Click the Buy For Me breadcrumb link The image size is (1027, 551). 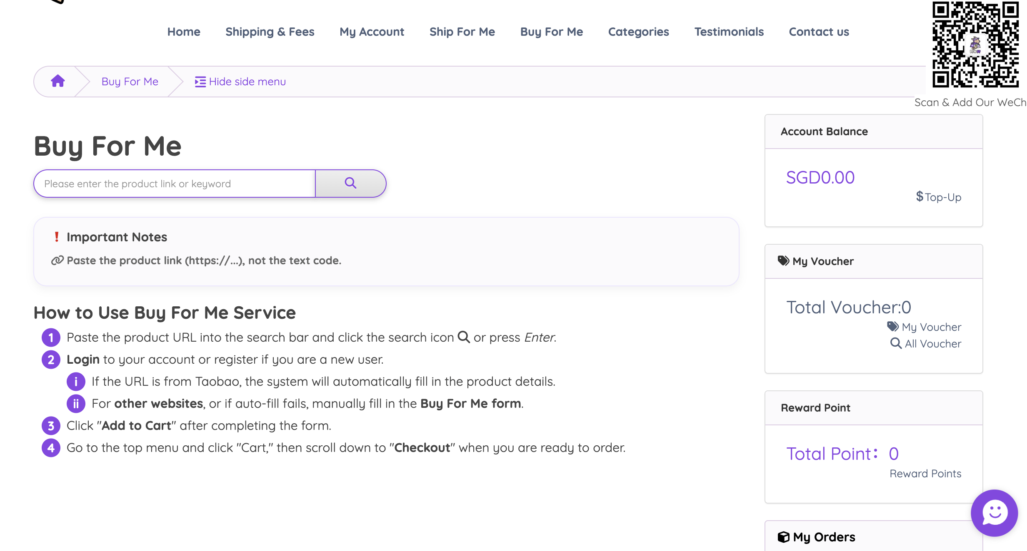click(130, 82)
